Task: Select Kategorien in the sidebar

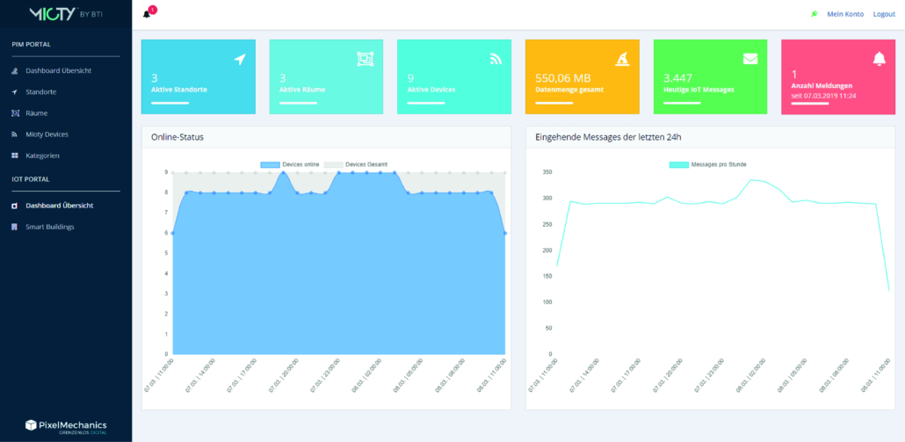Action: (x=42, y=156)
